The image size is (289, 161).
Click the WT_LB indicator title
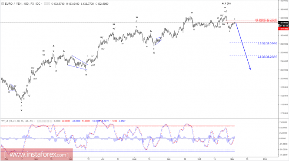point(17,121)
